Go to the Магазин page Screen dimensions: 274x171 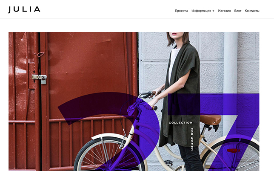224,11
